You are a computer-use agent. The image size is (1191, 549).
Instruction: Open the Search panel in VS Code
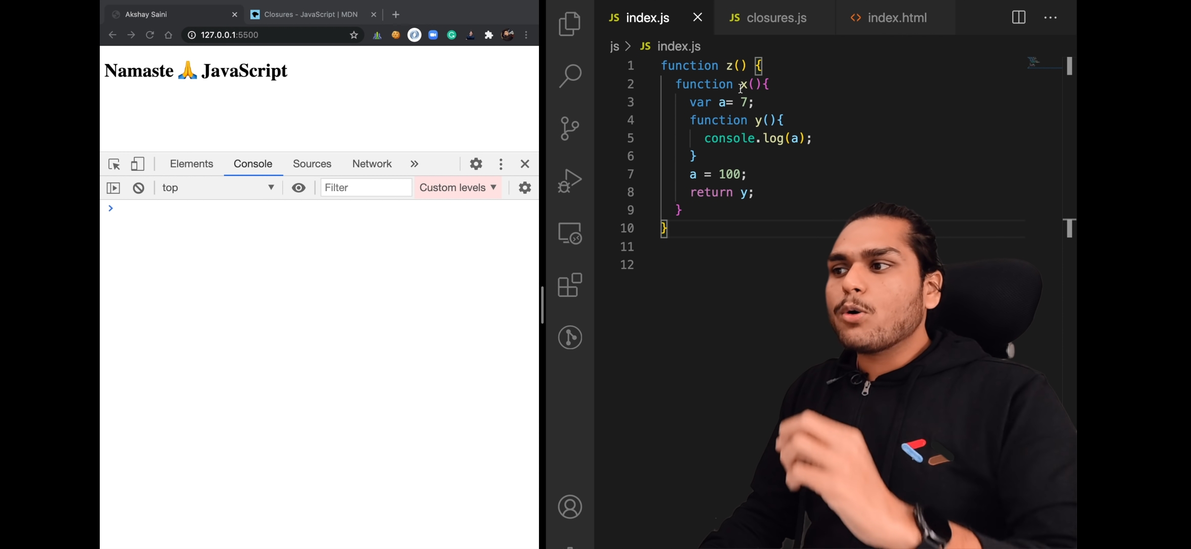tap(570, 76)
